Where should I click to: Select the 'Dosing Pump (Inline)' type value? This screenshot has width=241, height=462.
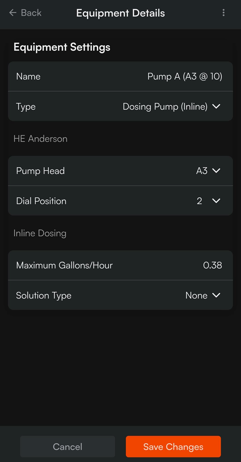pyautogui.click(x=165, y=106)
